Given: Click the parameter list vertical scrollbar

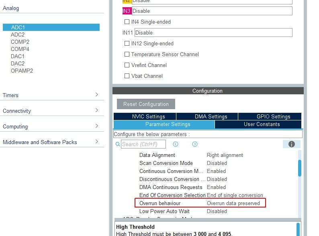Looking at the screenshot, I should pos(299,168).
